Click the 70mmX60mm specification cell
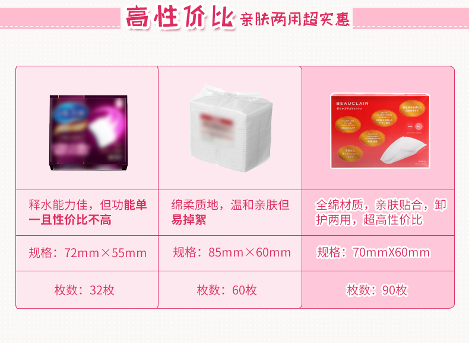Screen dimensions: 469x343 tap(378, 253)
